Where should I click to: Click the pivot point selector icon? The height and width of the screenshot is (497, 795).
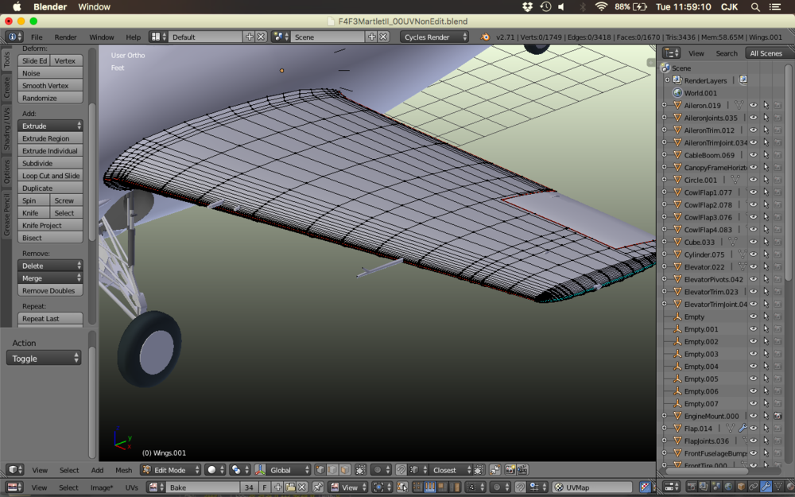click(237, 470)
